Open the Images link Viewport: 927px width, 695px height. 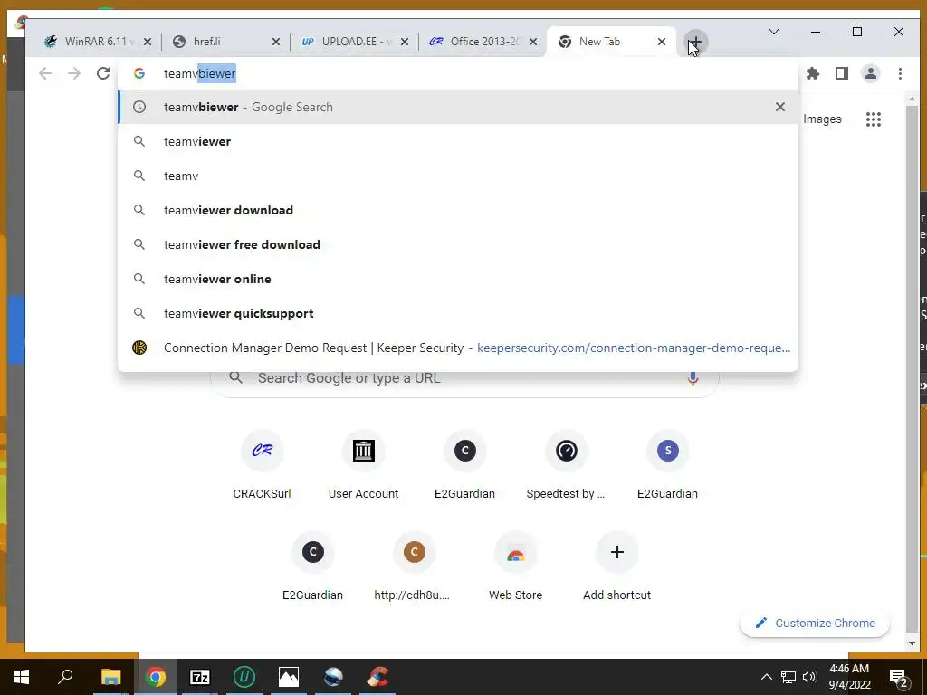(x=822, y=119)
